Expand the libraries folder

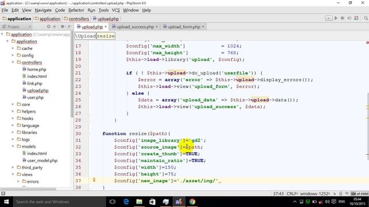13,132
